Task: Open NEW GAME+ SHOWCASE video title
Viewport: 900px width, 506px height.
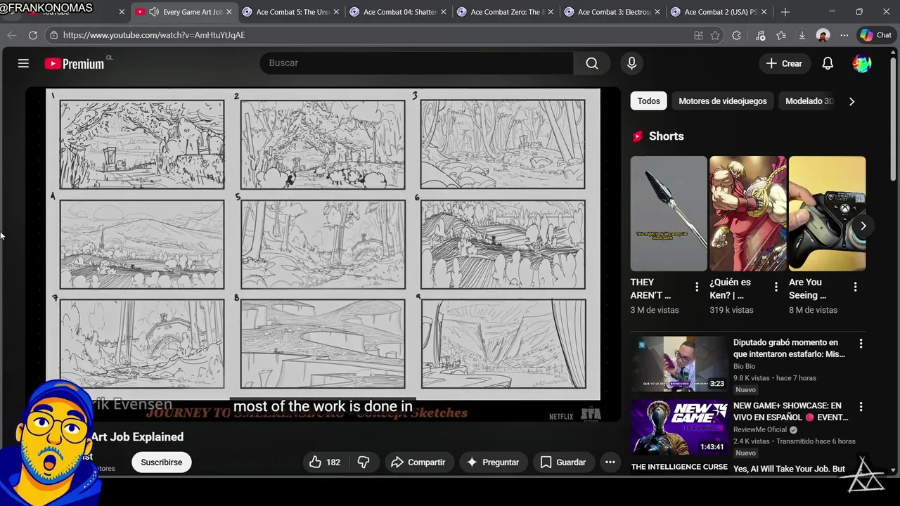Action: pos(791,411)
